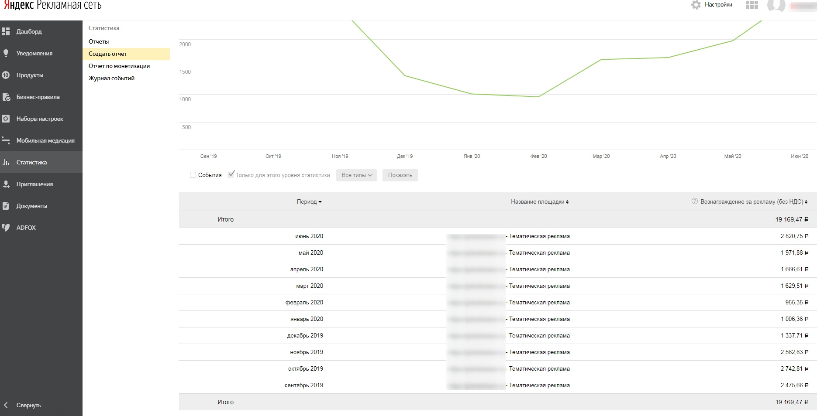The height and width of the screenshot is (416, 817).
Task: Click the 'сентябрь 2019' period cell
Action: coord(304,385)
